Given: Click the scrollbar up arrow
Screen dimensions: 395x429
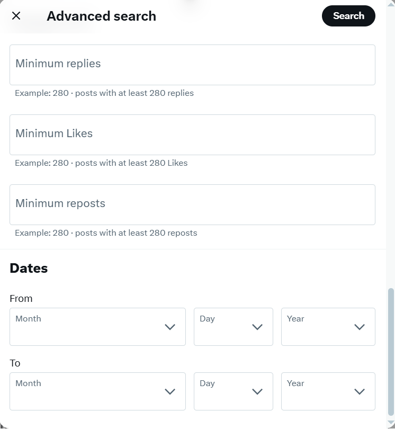Looking at the screenshot, I should point(391,4).
